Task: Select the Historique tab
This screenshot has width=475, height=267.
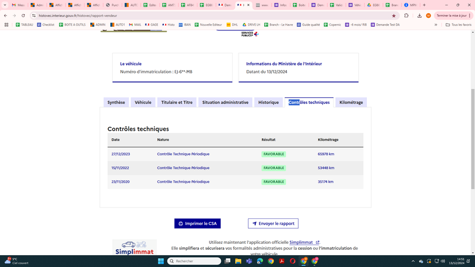Action: coord(268,102)
